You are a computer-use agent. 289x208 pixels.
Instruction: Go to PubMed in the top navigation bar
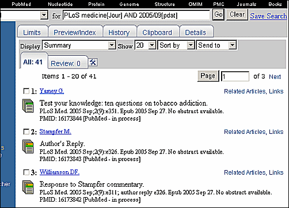click(x=21, y=4)
